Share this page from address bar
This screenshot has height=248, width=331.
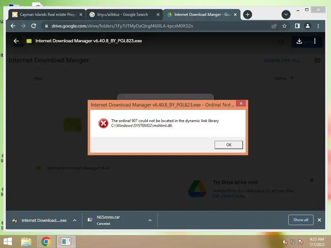(274, 26)
